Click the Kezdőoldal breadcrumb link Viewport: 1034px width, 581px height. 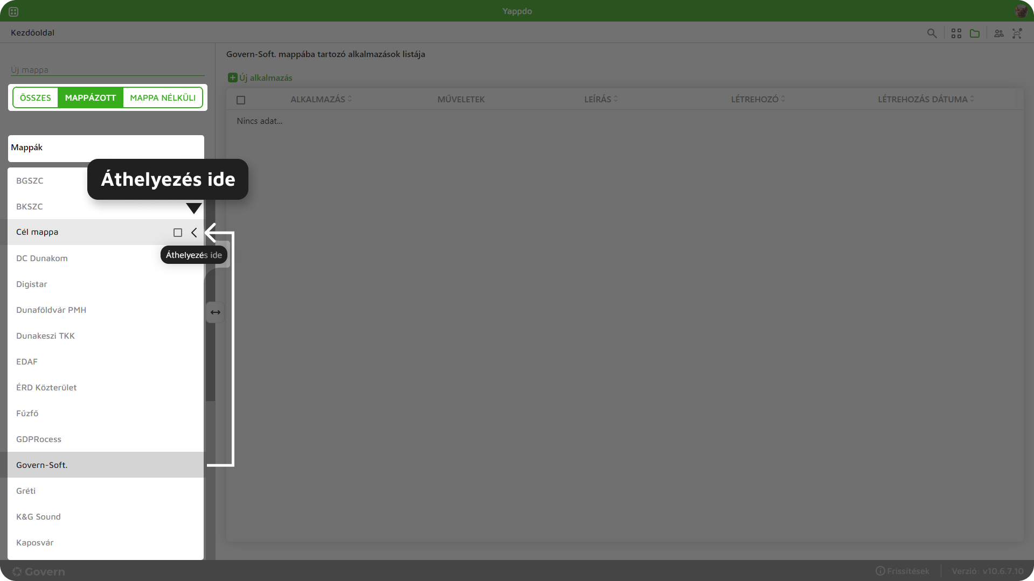(32, 32)
